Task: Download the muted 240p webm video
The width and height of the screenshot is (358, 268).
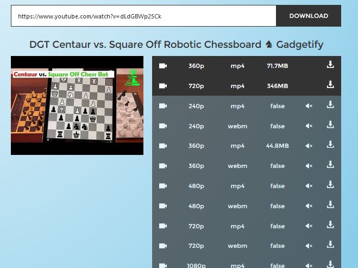Action: tap(330, 124)
